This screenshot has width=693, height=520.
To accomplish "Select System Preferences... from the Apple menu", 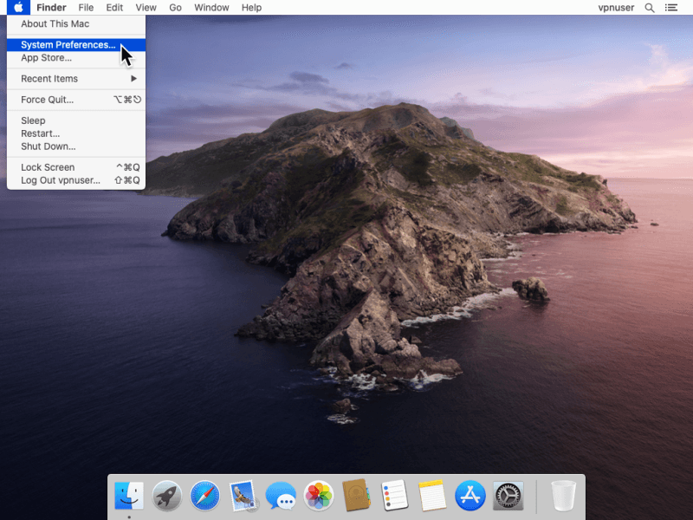I will pos(68,45).
